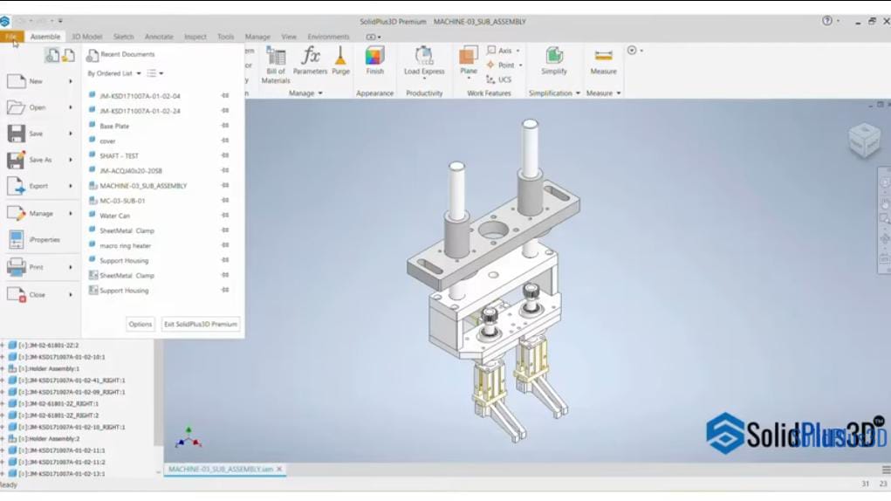Open MC-03-SUB-01 from recent documents

click(x=122, y=201)
